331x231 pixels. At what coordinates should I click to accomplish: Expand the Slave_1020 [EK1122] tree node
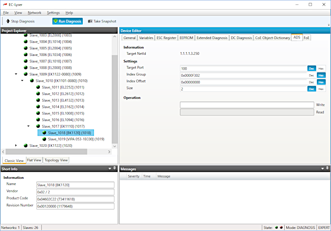coord(16,146)
